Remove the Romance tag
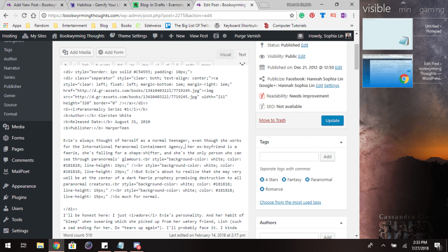The height and width of the screenshot is (252, 448). coord(262,189)
